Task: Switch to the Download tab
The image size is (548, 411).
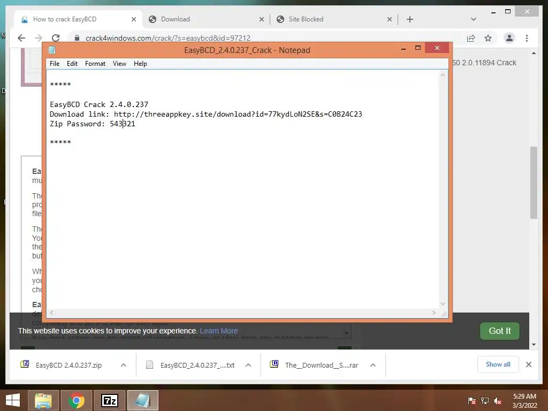Action: click(205, 19)
